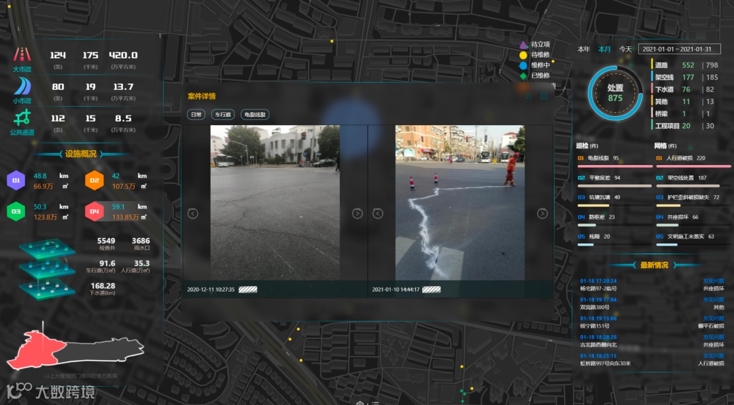Viewport: 734px width, 405px height.
Task: Click the 其他 11 statistic row
Action: click(x=683, y=102)
